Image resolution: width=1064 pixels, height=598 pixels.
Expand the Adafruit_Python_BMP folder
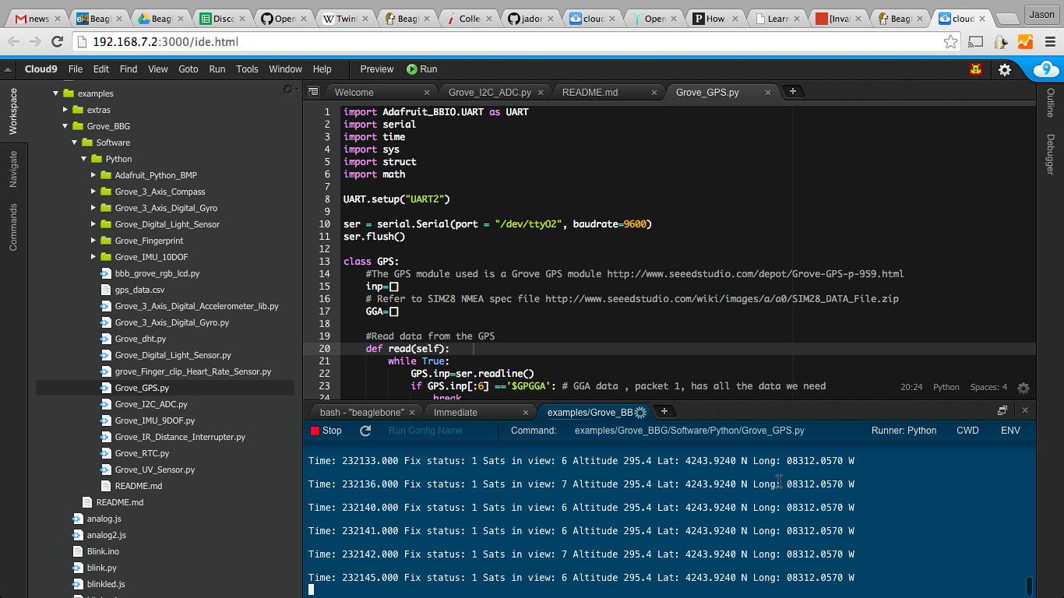tap(94, 175)
